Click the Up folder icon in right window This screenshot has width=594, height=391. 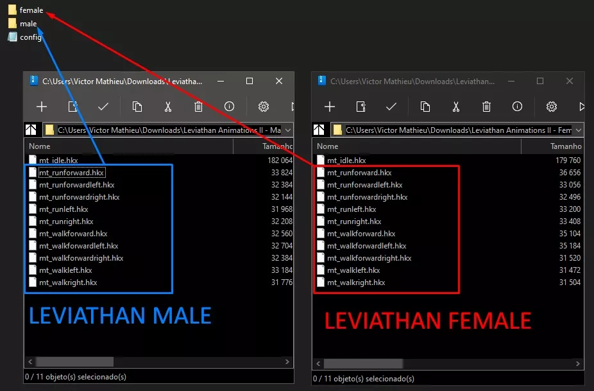319,130
